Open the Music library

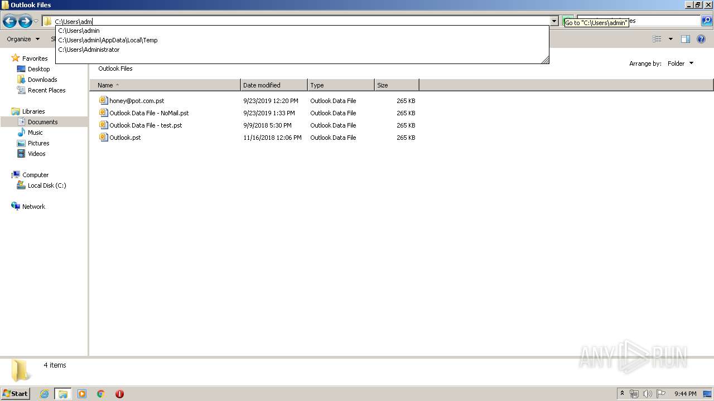[35, 133]
